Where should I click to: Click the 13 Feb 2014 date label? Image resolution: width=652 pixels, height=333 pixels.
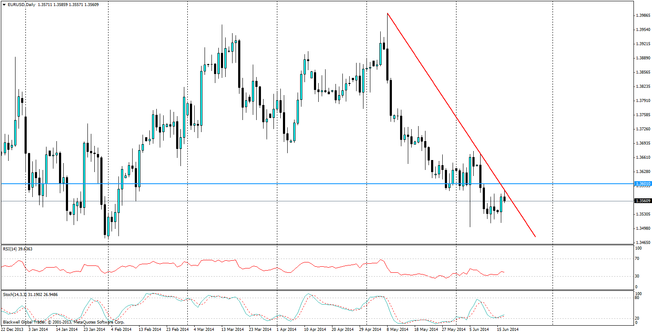click(x=149, y=330)
